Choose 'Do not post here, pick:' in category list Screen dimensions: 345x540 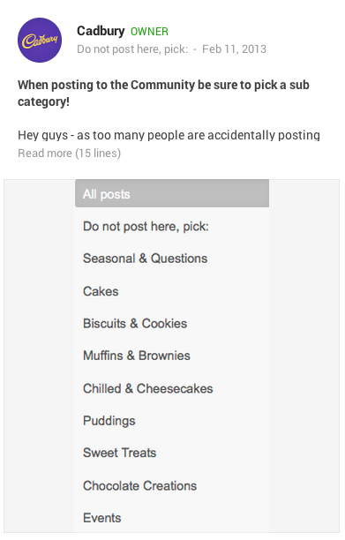(172, 226)
